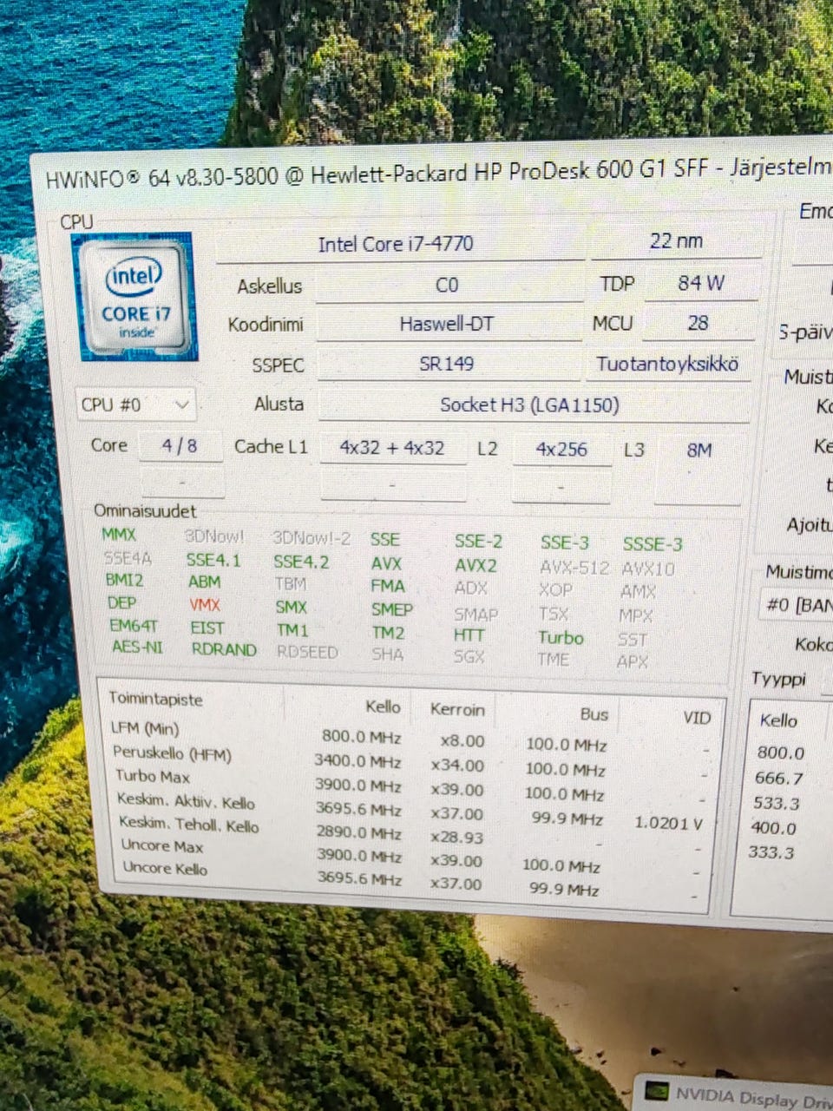Open the CPU #0 selector dropdown

coord(135,404)
